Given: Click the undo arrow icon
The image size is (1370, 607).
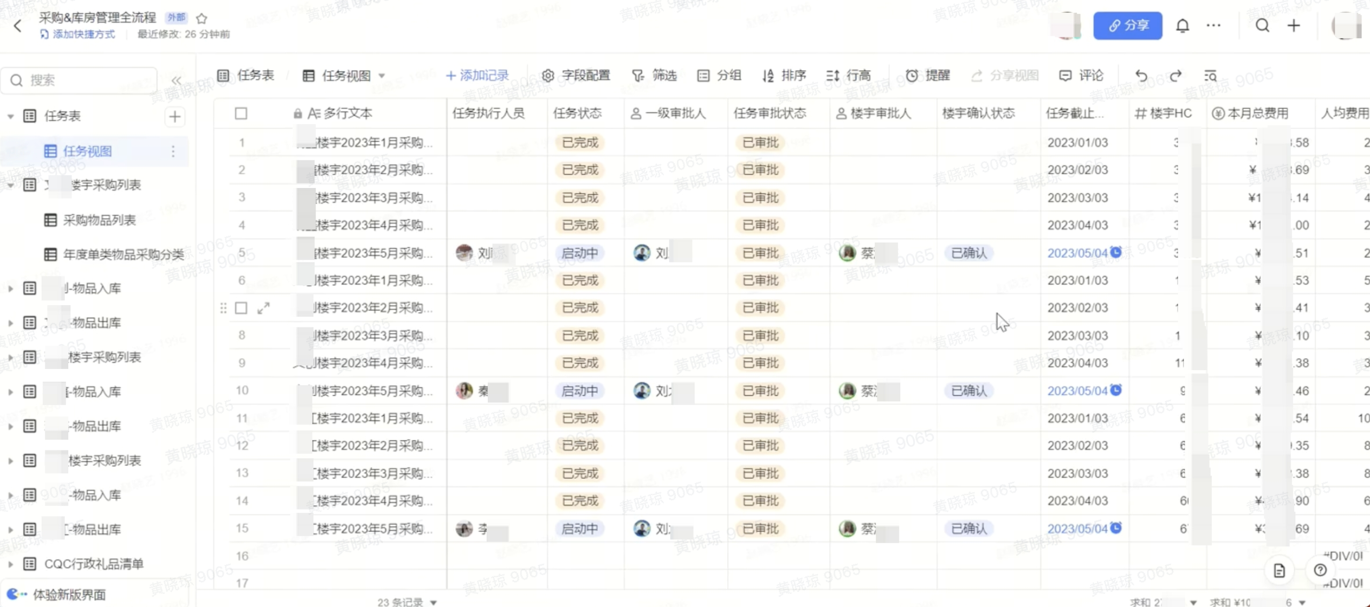Looking at the screenshot, I should [1141, 76].
